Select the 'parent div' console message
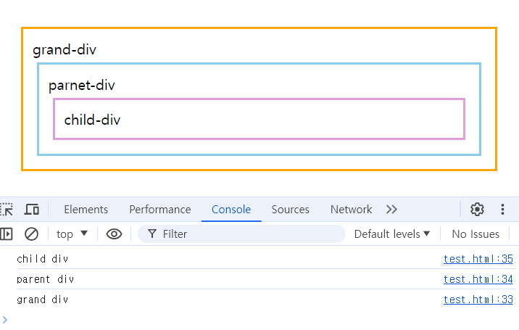Viewport: 519px width, 330px height. [x=46, y=279]
